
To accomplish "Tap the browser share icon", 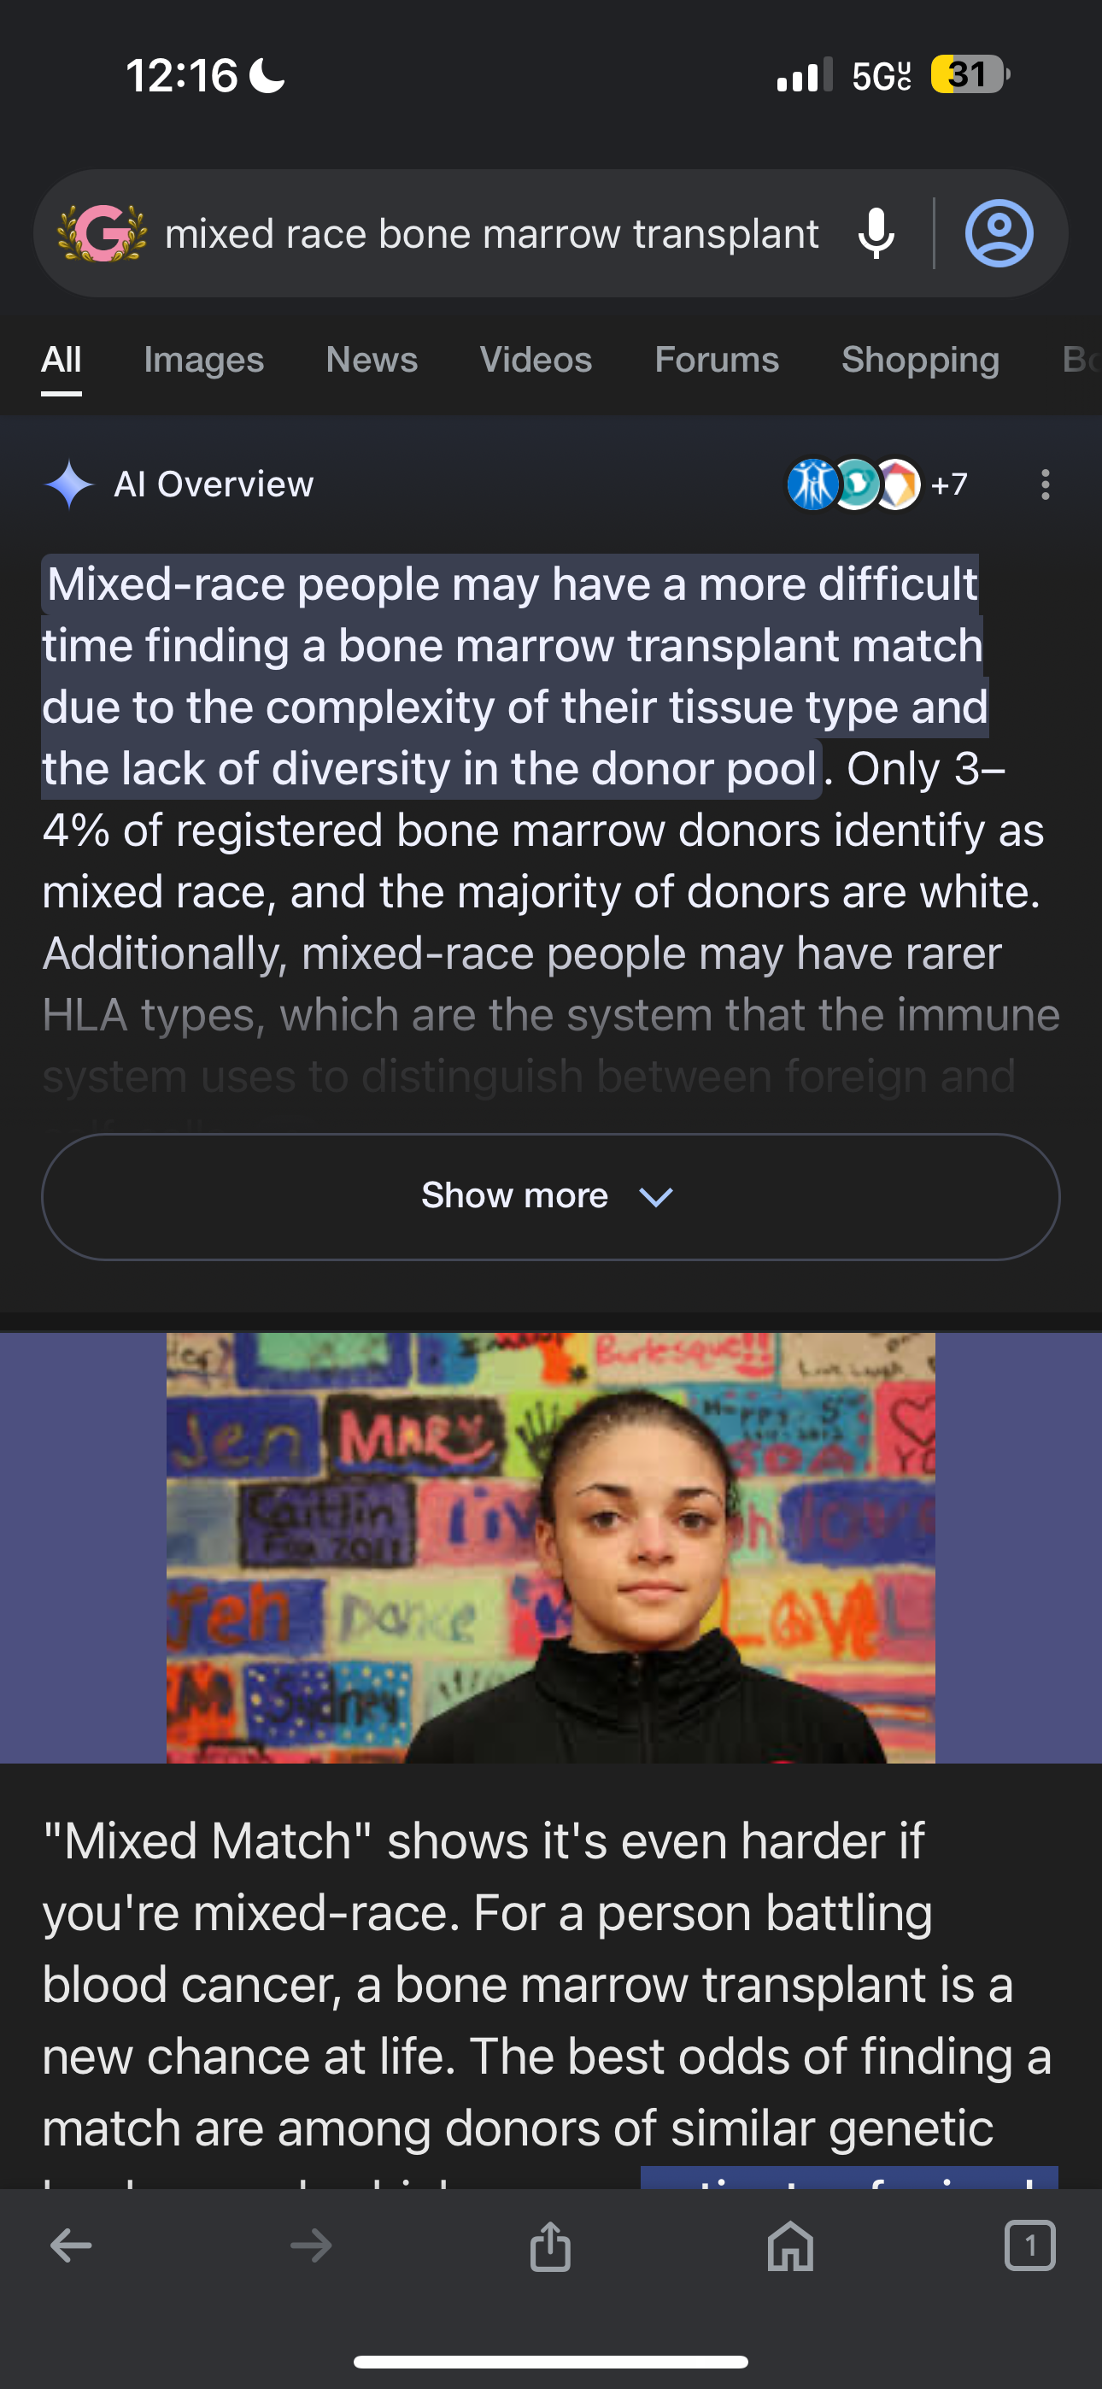I will tap(550, 2245).
